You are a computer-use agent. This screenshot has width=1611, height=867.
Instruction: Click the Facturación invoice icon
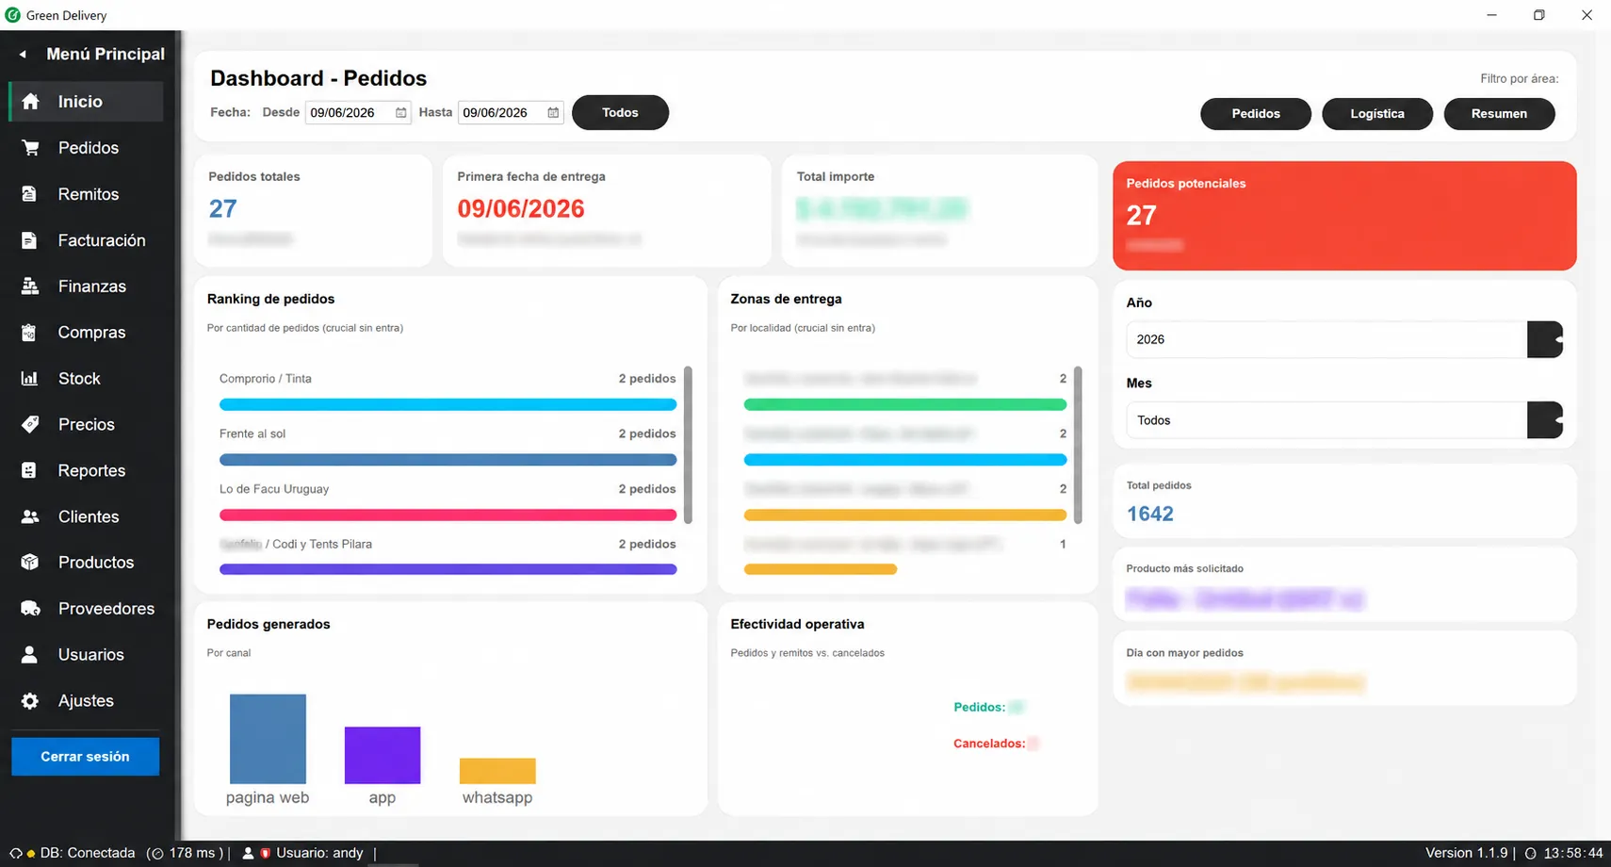click(x=29, y=240)
